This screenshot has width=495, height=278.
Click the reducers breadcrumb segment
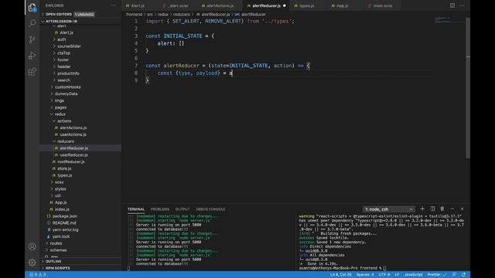[x=181, y=14]
